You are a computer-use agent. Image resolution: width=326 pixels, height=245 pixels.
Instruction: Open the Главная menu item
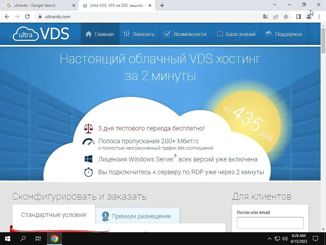100,34
